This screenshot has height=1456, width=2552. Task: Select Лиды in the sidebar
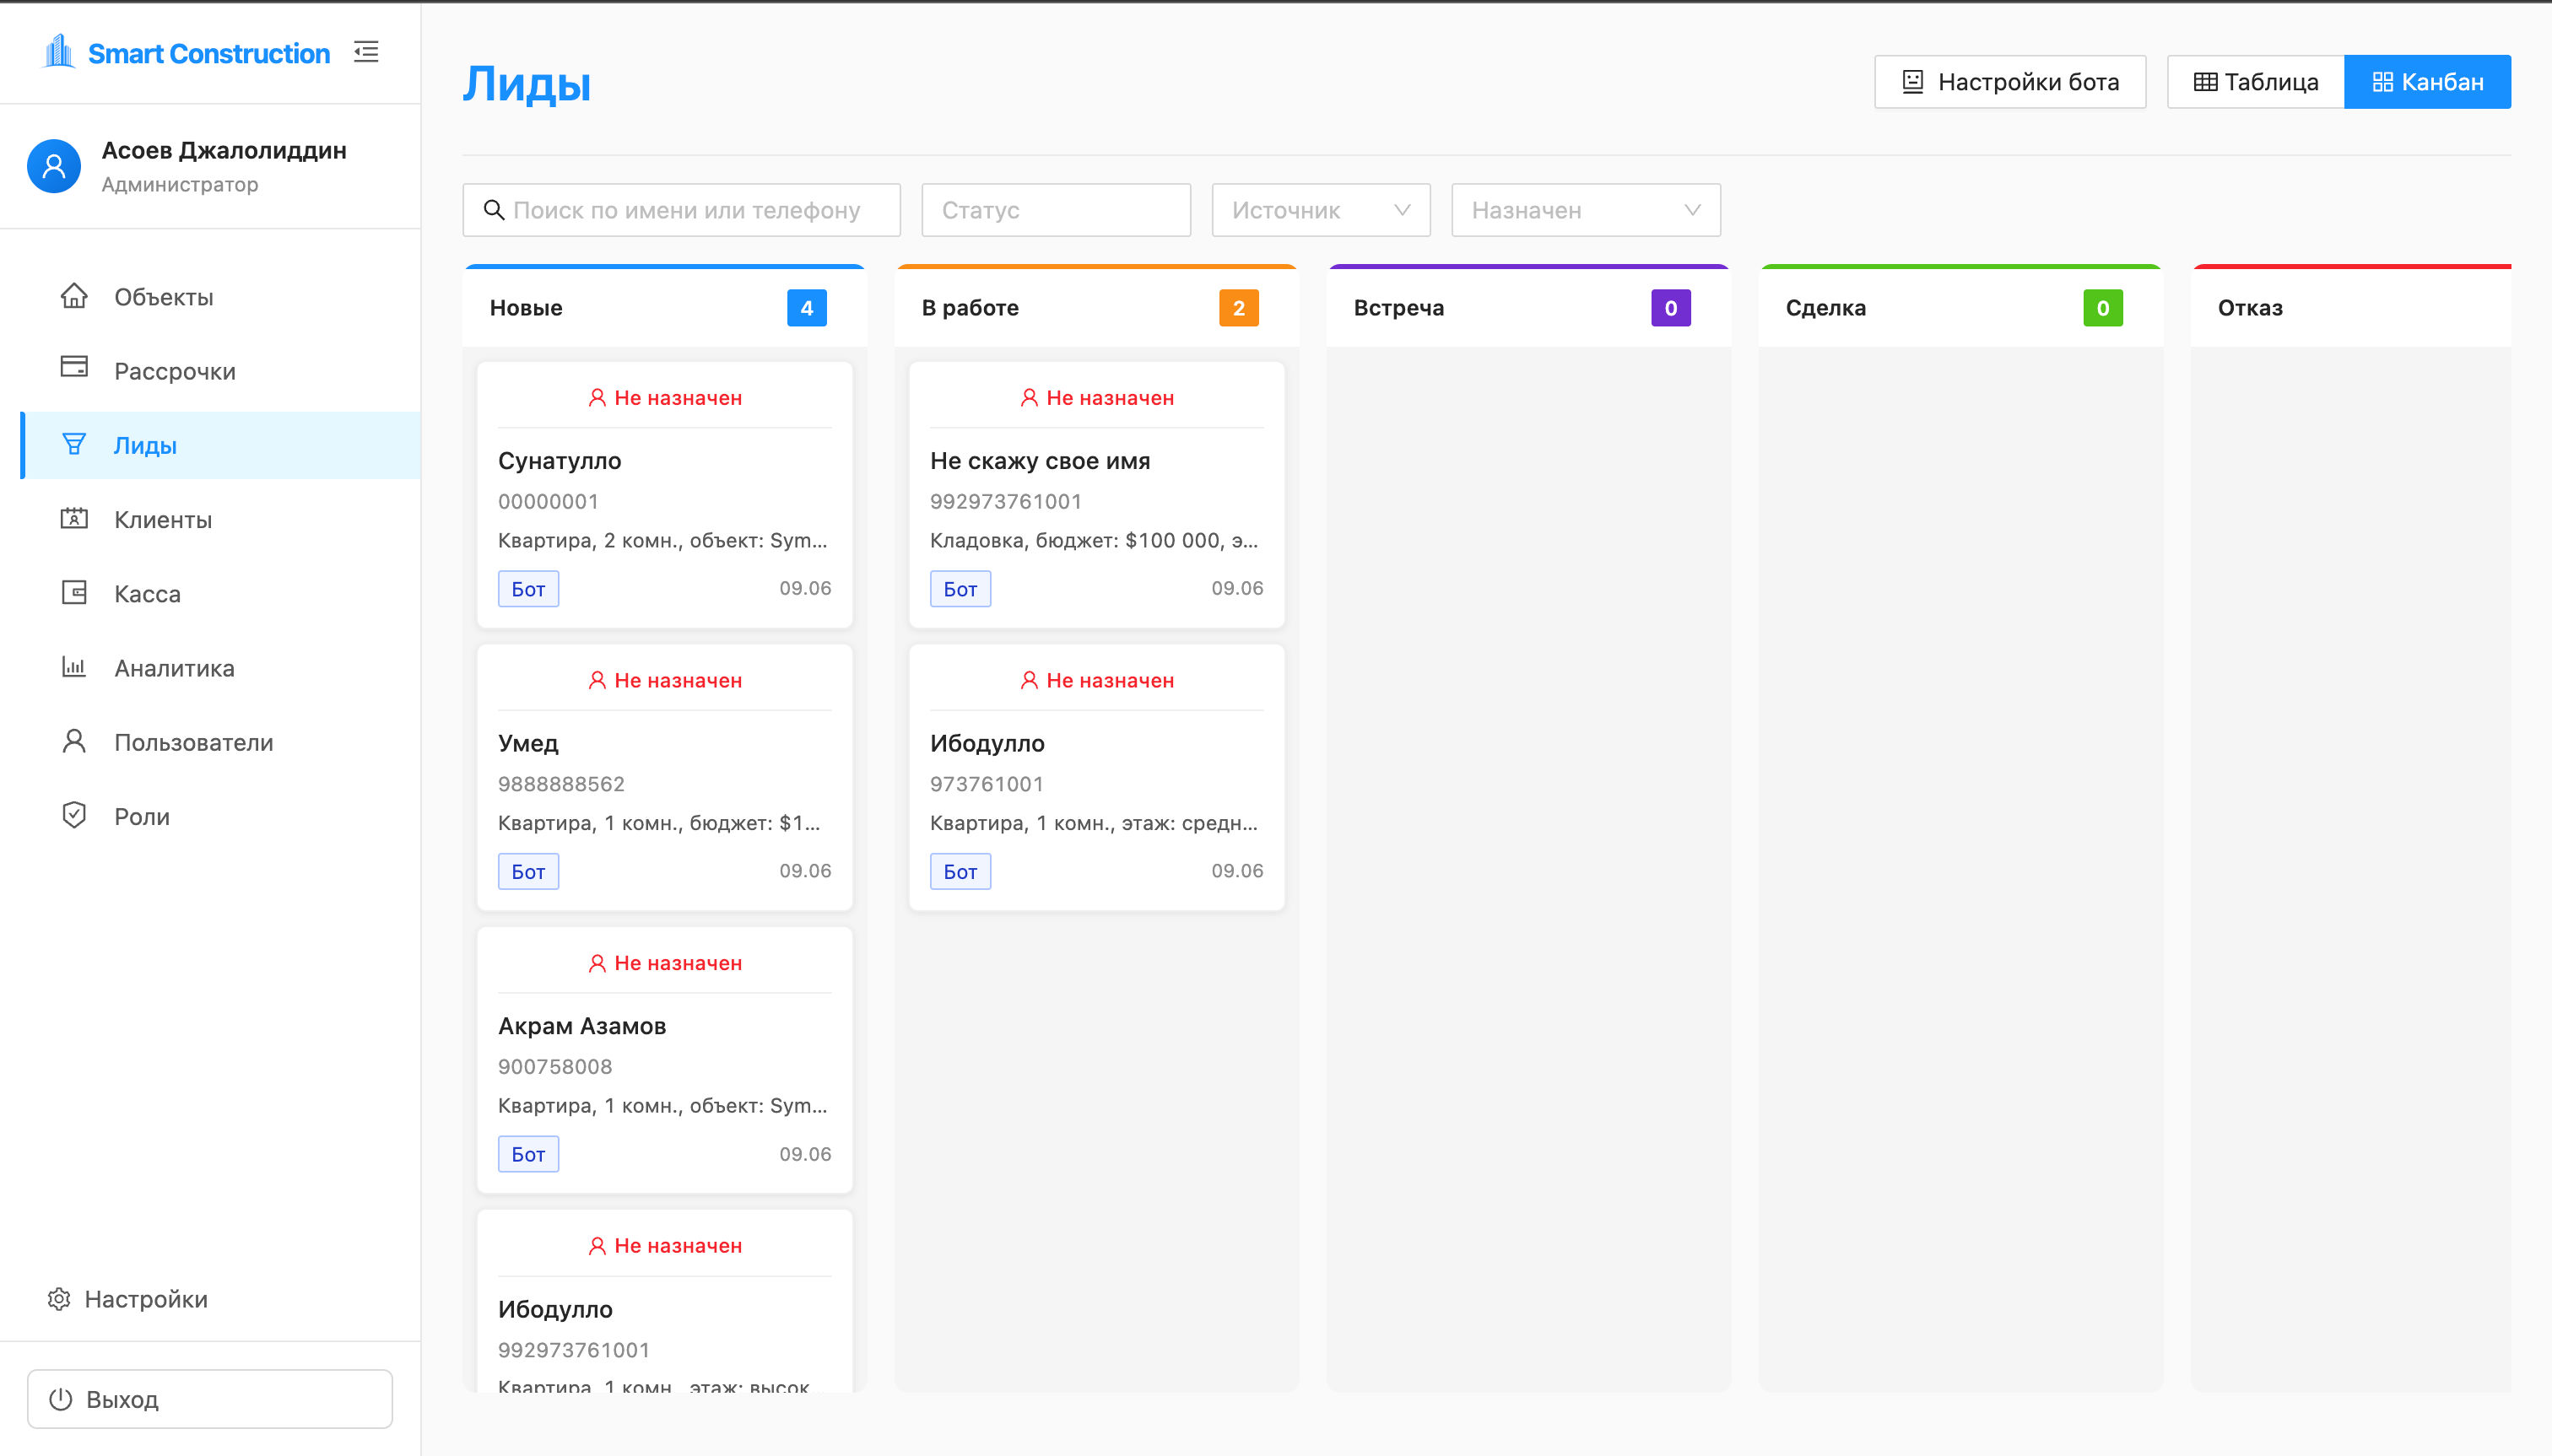220,445
